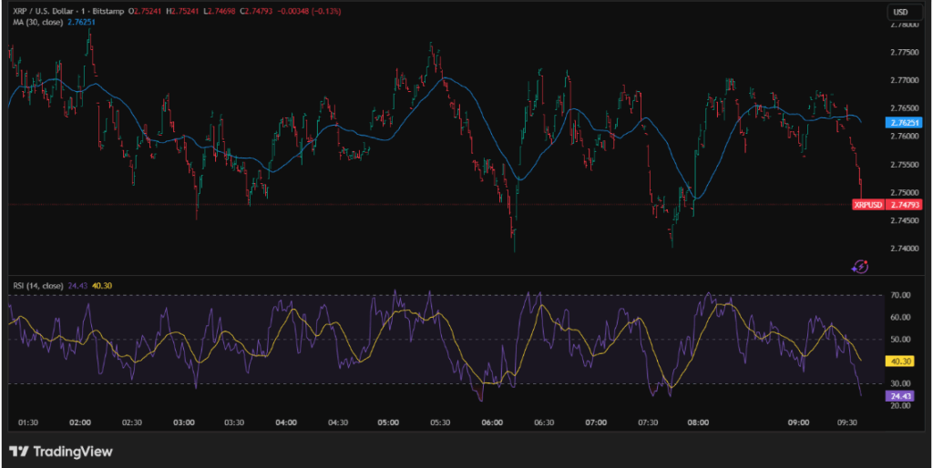Click the blue MA value 2.76251 in legend
This screenshot has width=933, height=468.
click(x=81, y=22)
